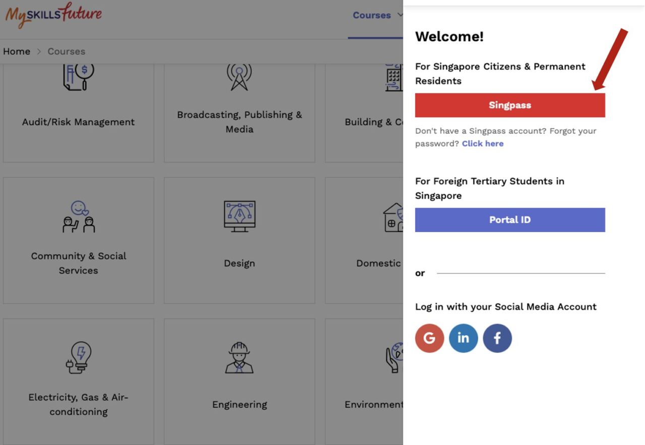Select the Design category icon

239,216
